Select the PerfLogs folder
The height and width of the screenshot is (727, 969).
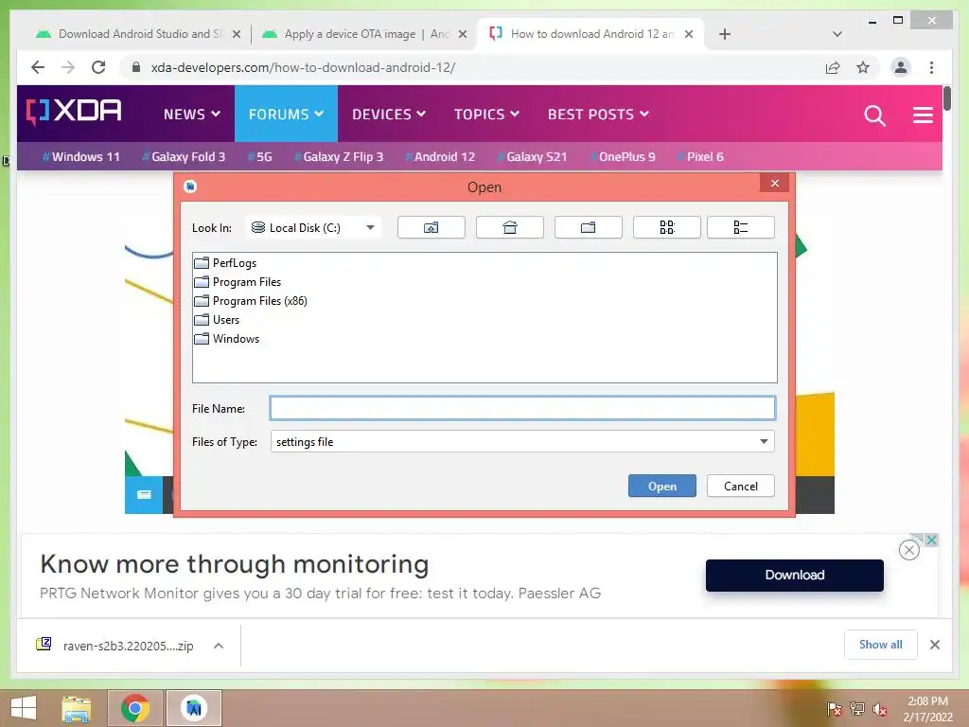225,263
